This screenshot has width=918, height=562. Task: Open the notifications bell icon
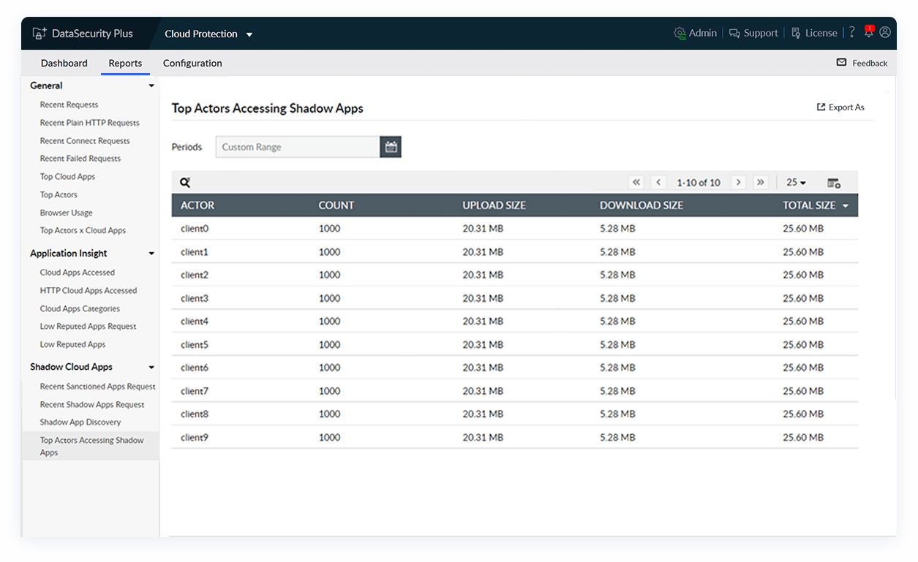[868, 33]
